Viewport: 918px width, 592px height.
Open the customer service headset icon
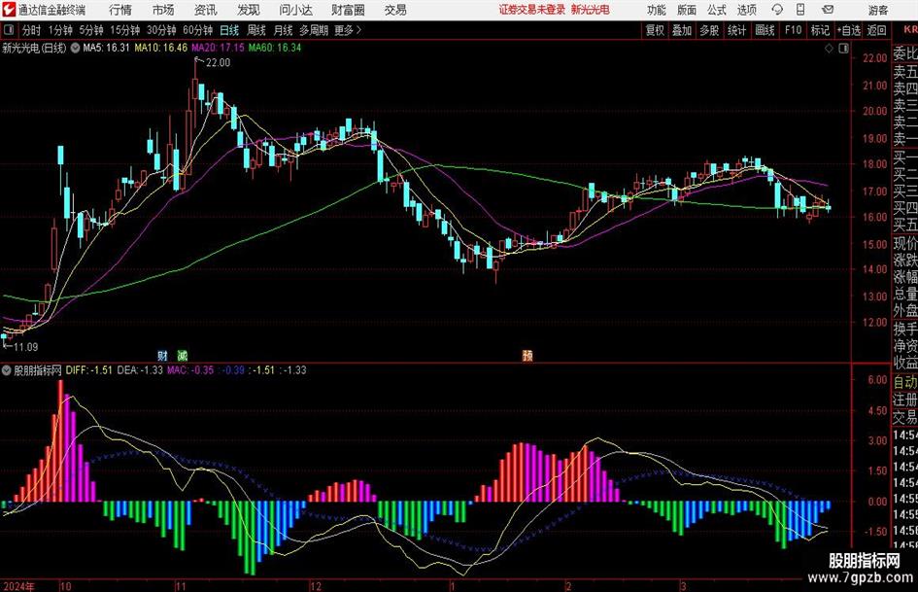pyautogui.click(x=777, y=10)
